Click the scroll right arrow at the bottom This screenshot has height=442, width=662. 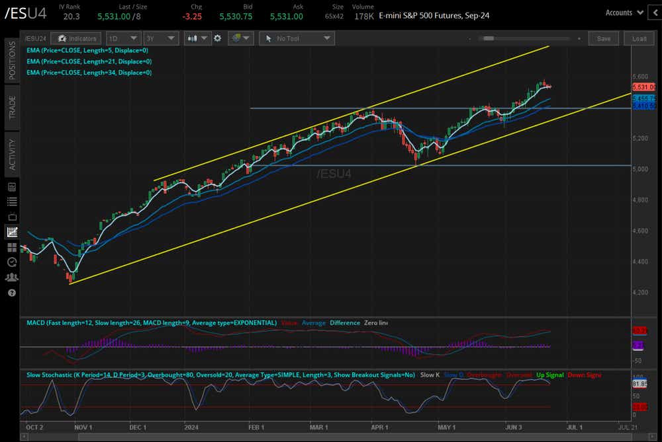point(653,437)
